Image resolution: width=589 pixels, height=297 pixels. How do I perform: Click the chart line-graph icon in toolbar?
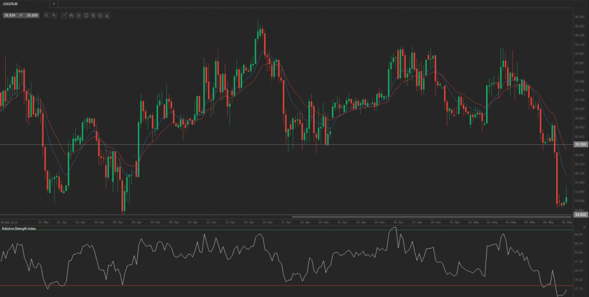point(86,16)
